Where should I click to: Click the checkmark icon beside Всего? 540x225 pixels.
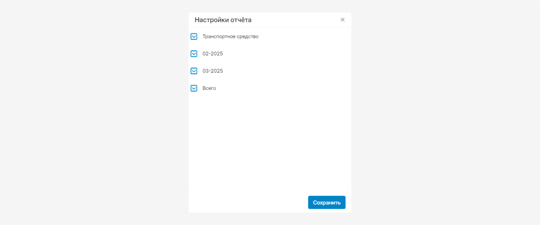click(x=194, y=88)
